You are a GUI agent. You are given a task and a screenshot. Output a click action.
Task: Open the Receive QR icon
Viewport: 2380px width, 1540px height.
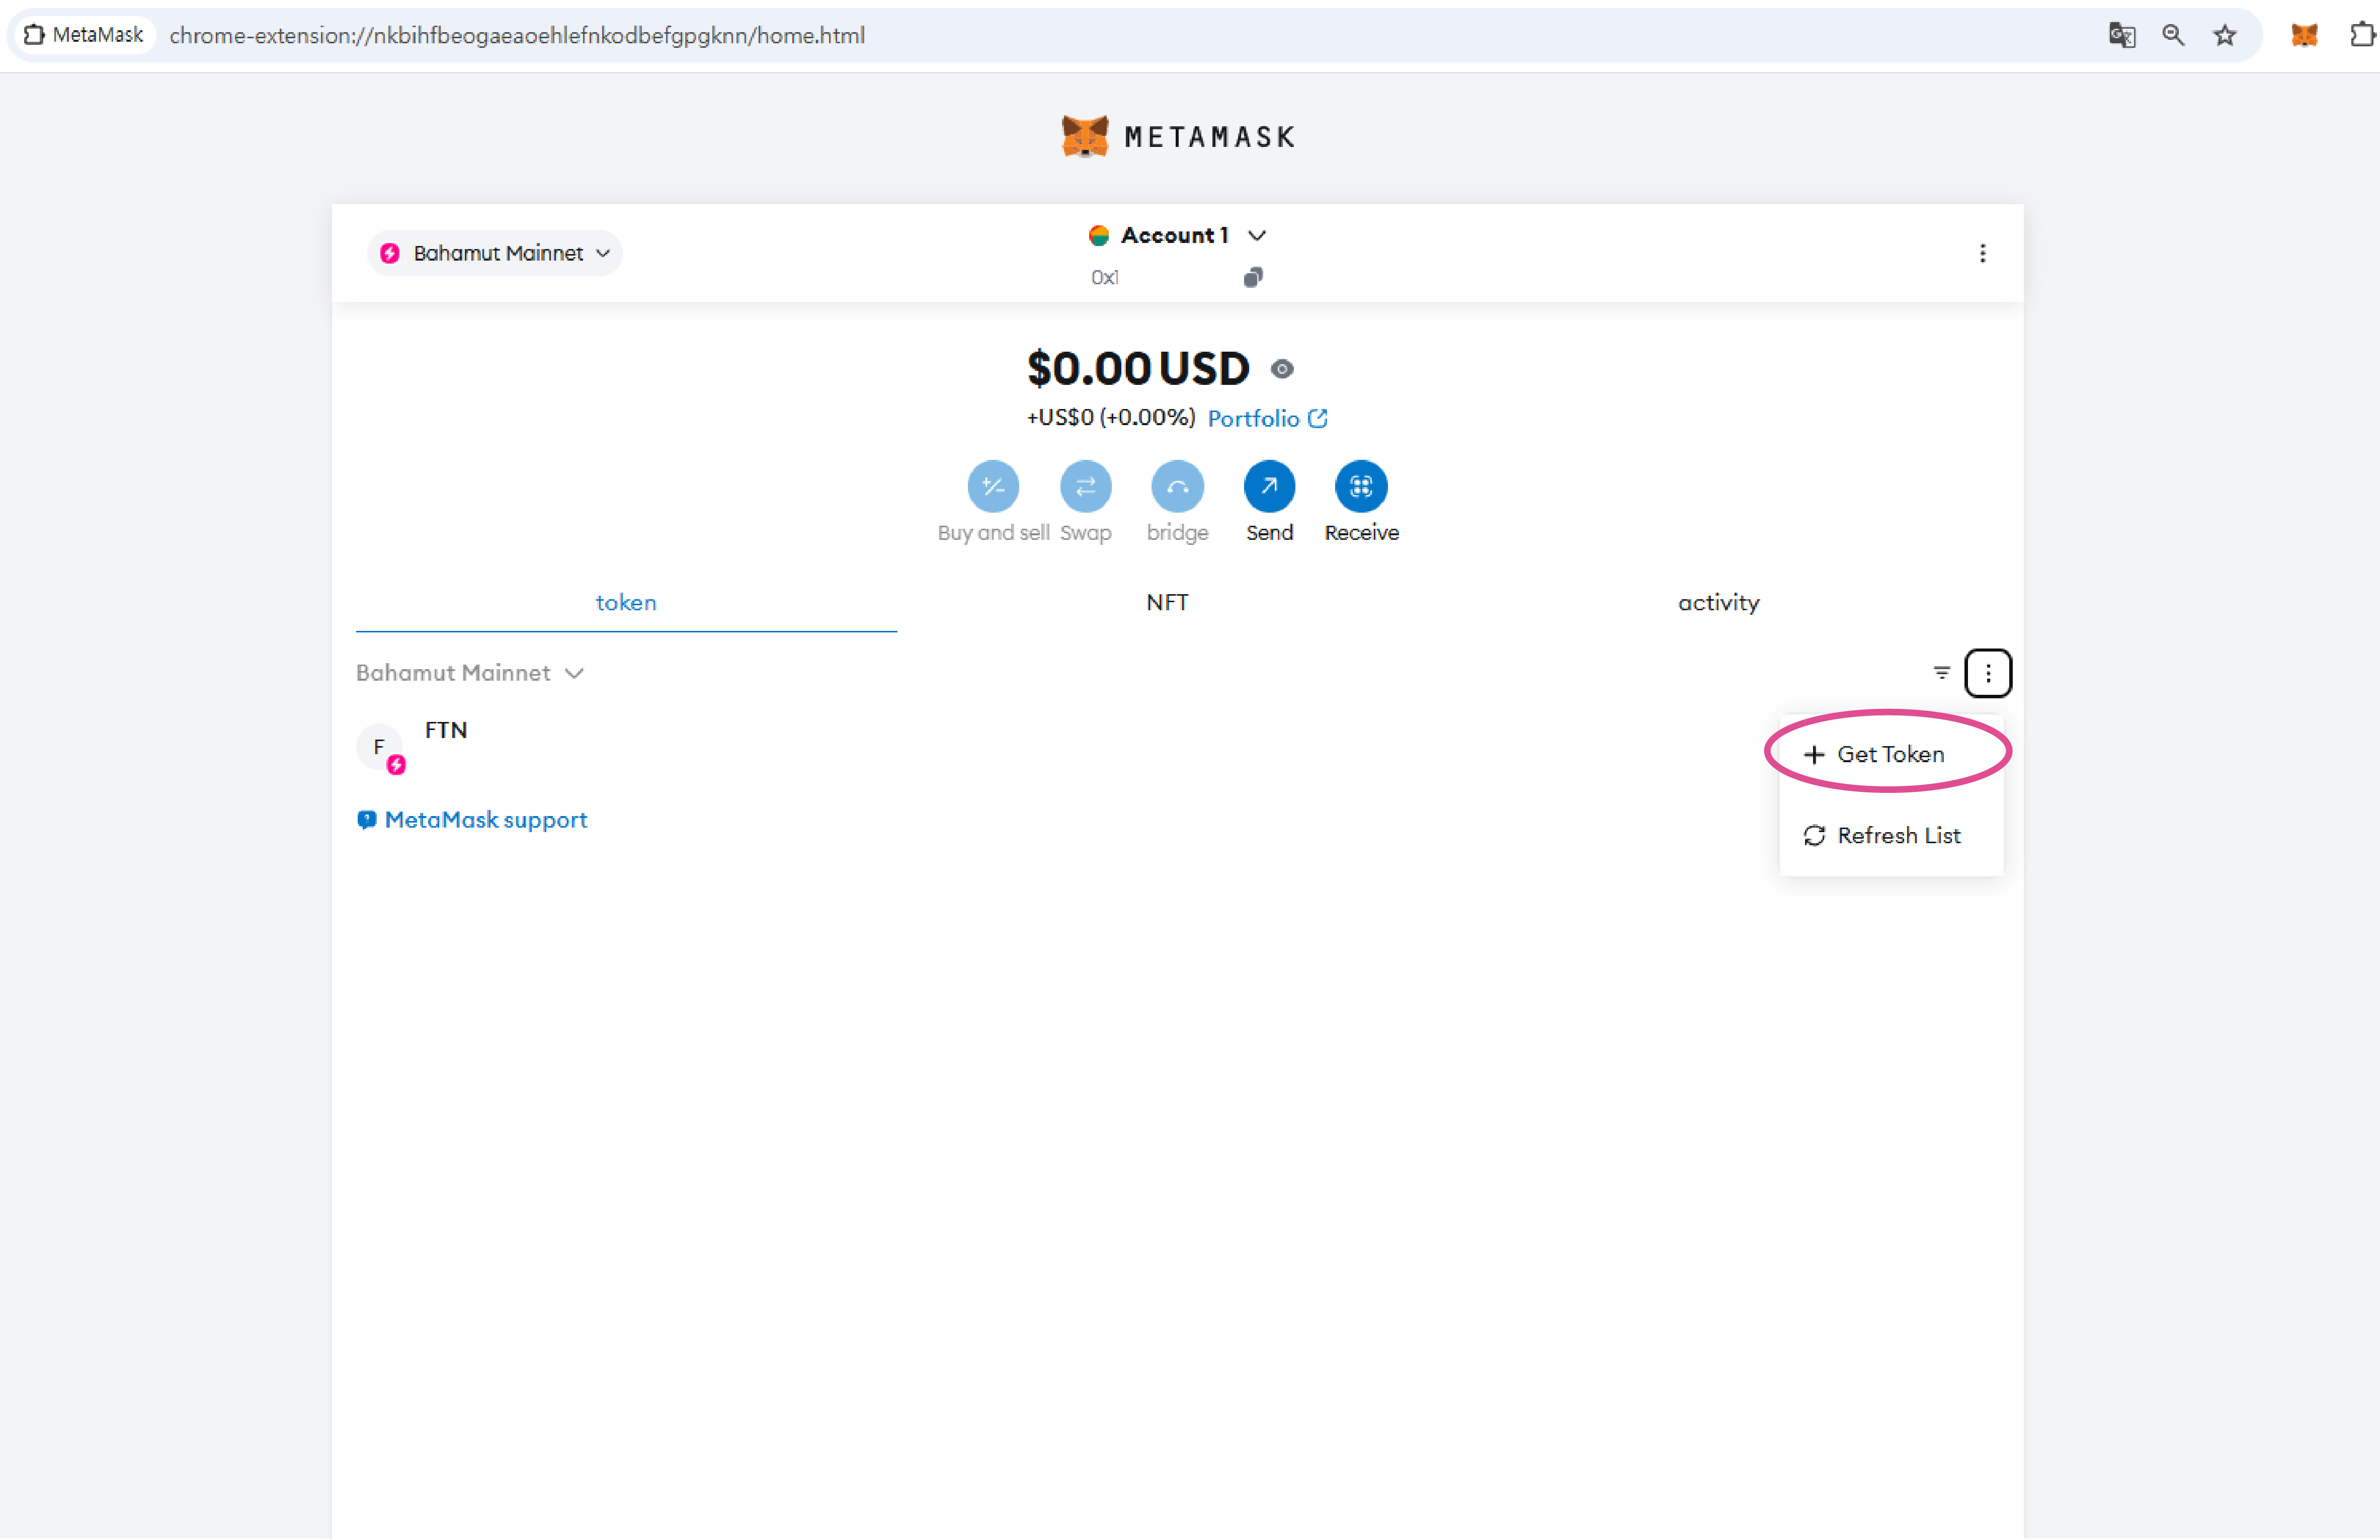click(x=1361, y=486)
